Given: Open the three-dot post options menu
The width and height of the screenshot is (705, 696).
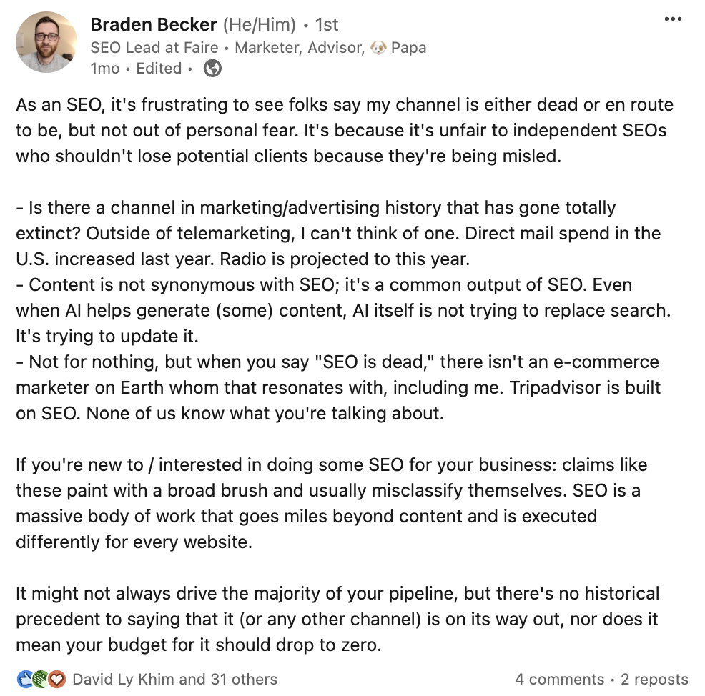Looking at the screenshot, I should click(x=673, y=19).
